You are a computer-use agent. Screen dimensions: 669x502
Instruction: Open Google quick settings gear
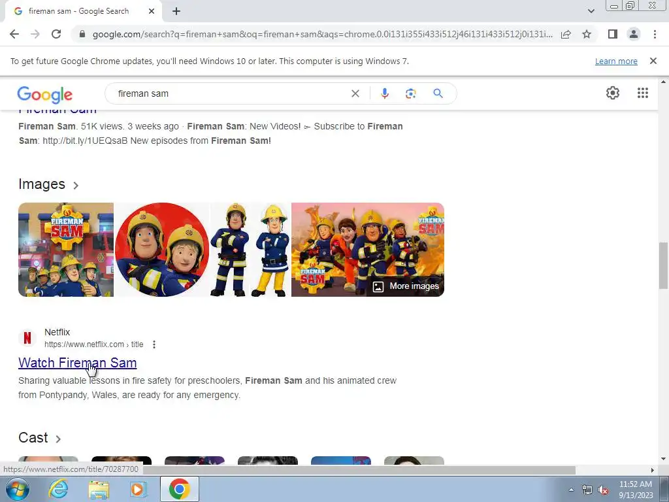pos(613,93)
